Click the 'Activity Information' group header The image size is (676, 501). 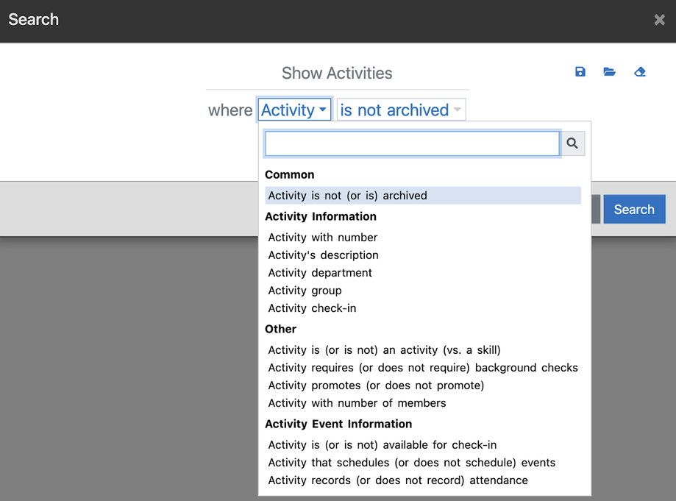[321, 216]
